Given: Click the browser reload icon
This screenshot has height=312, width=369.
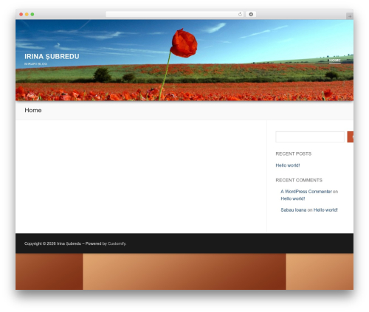Looking at the screenshot, I should click(x=240, y=15).
